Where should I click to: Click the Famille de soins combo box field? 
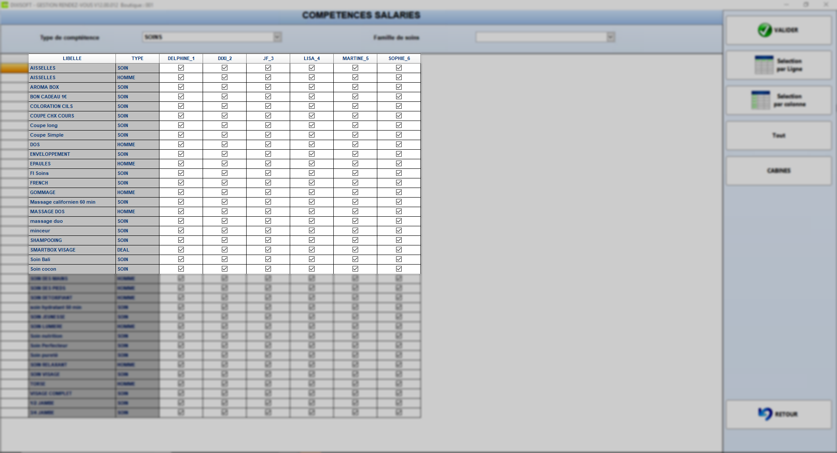(x=545, y=37)
